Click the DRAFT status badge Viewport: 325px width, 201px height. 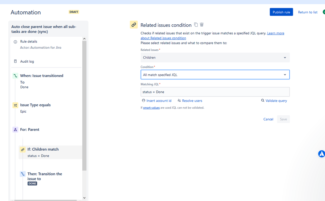(x=74, y=12)
